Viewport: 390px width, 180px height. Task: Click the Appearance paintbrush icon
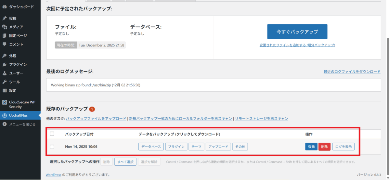point(5,56)
